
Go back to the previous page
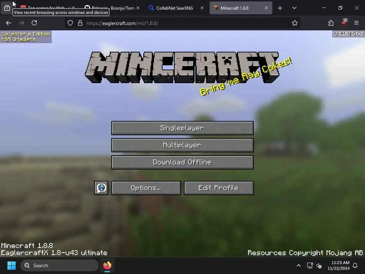point(9,23)
